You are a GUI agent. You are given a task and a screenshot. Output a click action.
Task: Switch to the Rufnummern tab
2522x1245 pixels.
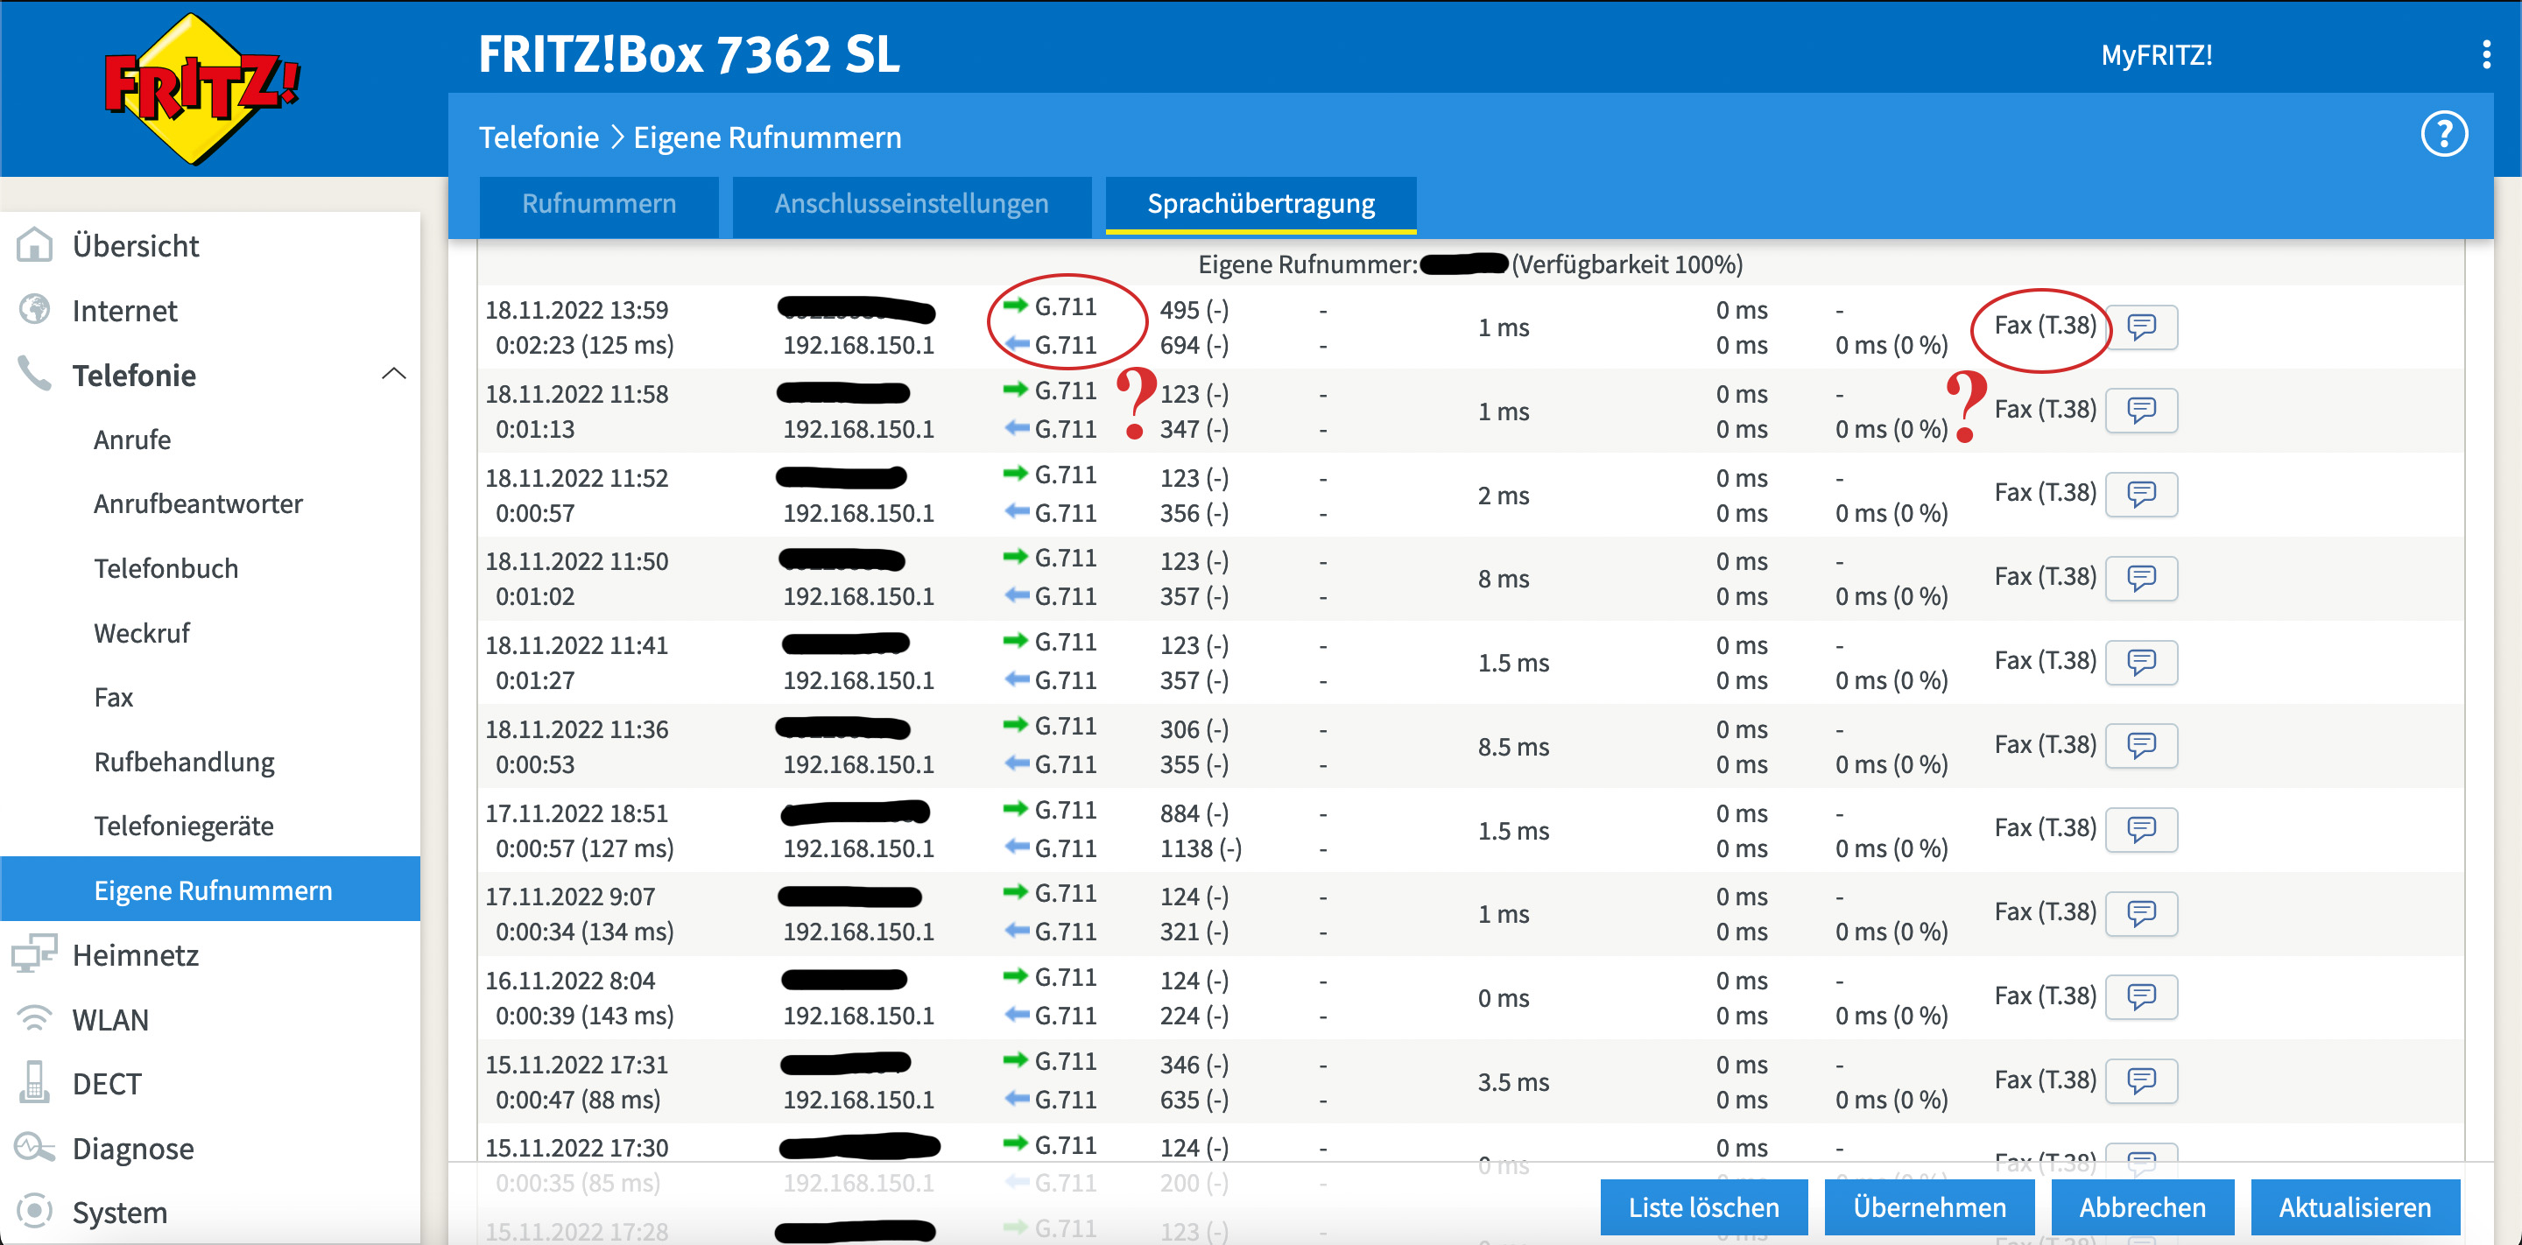coord(599,205)
